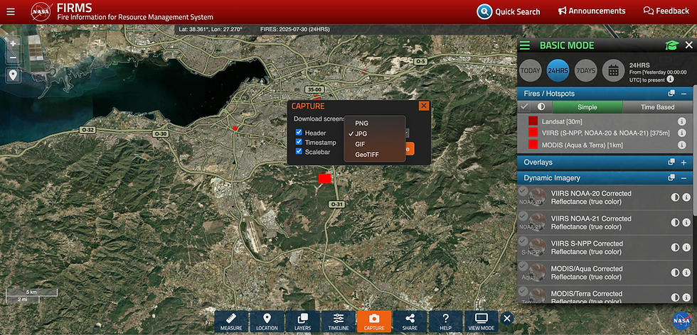The image size is (697, 335).
Task: Select the 7DAYS time range
Action: coord(585,70)
